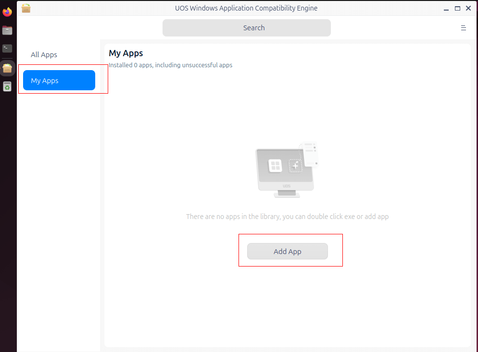Click the window title text
Viewport: 478px width, 352px height.
246,8
